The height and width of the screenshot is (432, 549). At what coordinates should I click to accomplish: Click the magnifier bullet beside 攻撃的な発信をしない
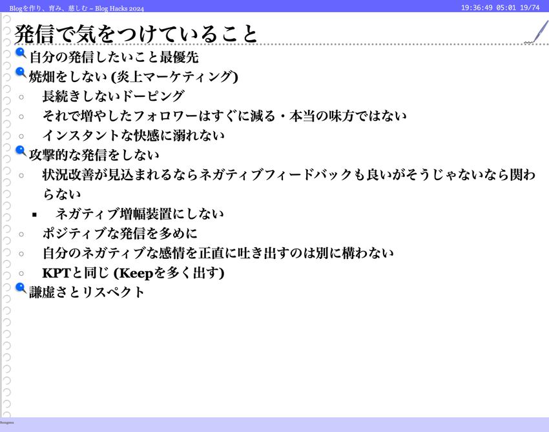click(x=21, y=152)
